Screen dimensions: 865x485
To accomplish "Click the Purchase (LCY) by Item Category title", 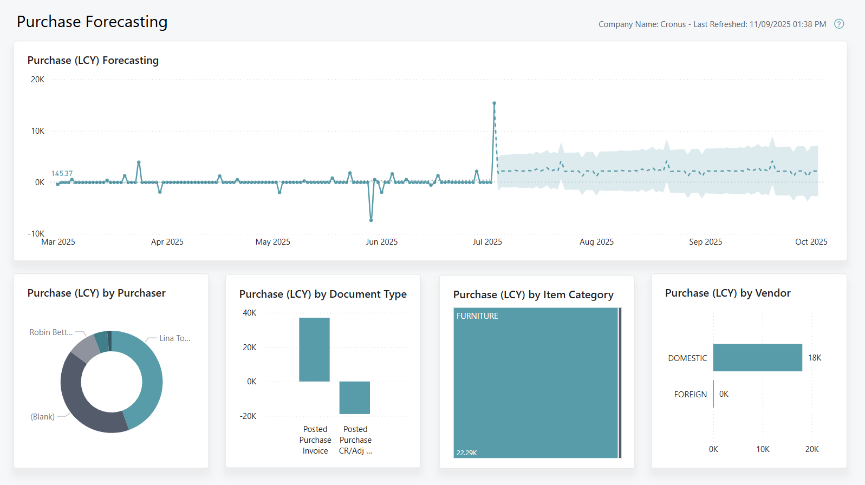I will click(533, 294).
